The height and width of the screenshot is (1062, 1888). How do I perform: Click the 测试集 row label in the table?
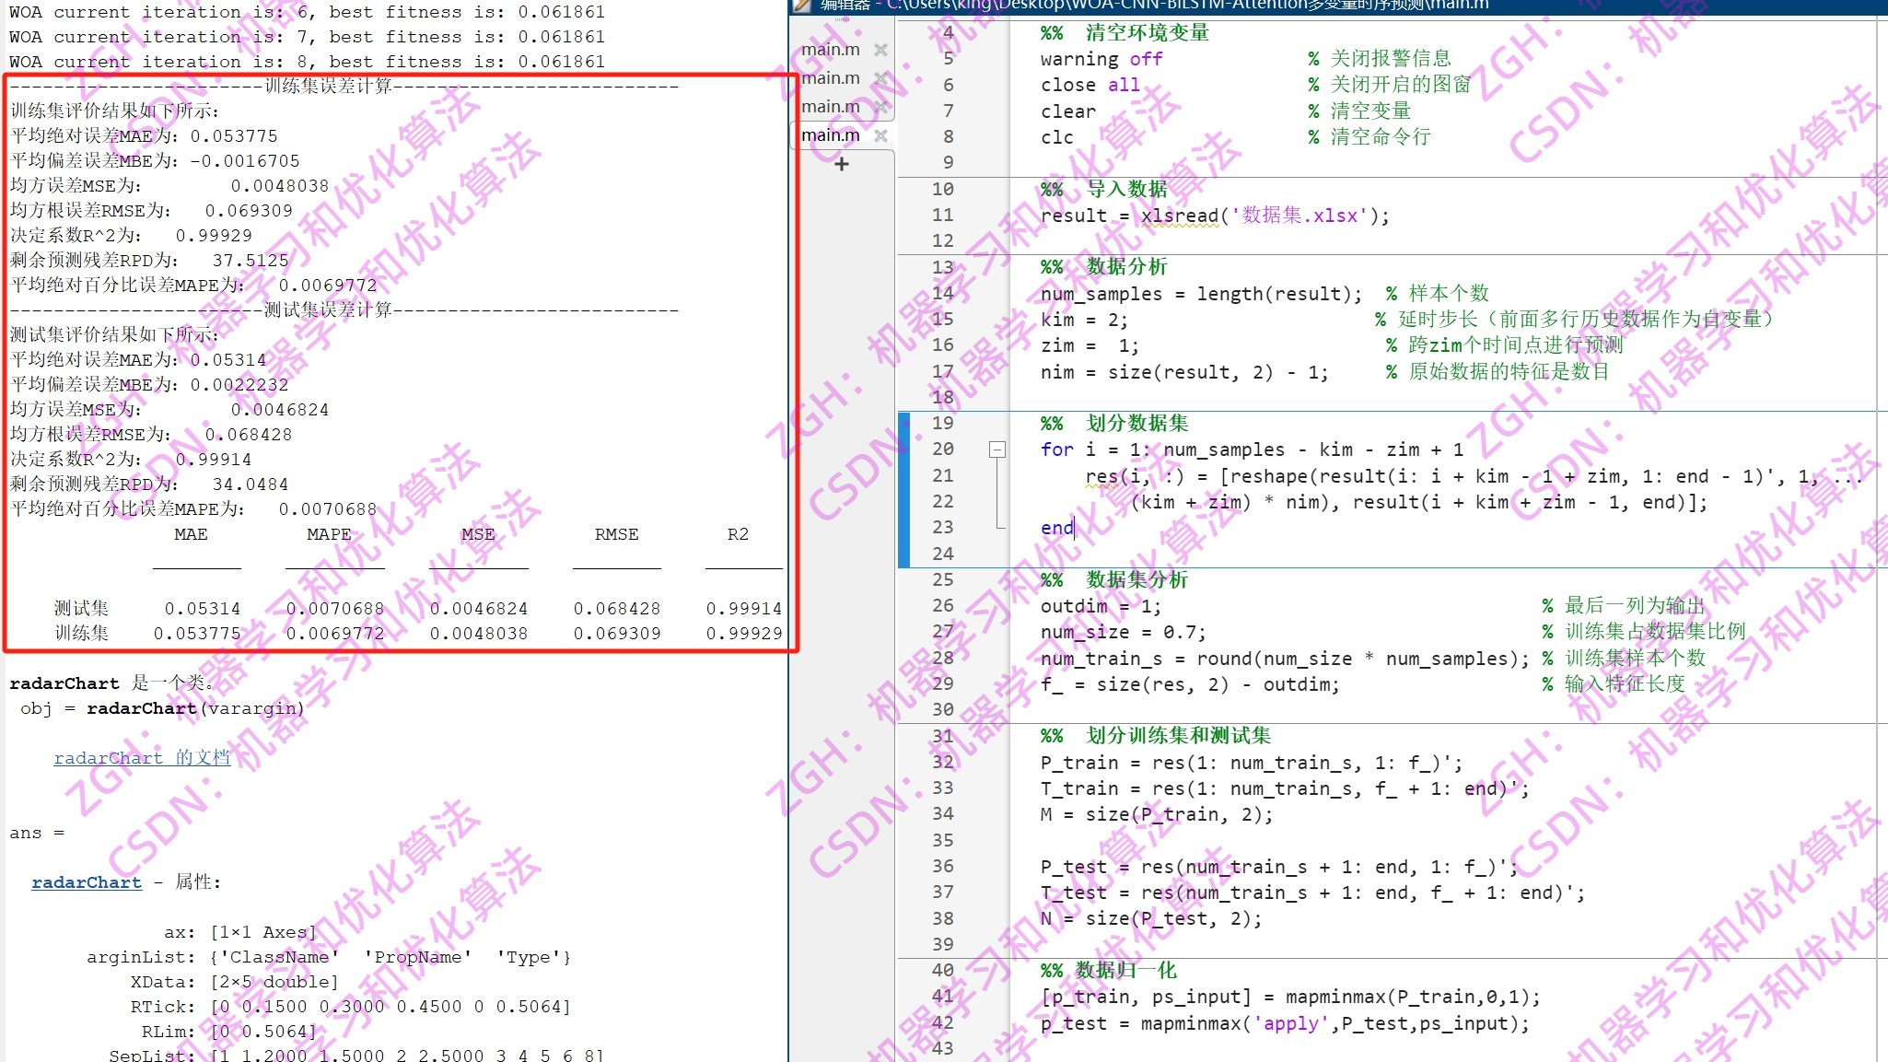pyautogui.click(x=81, y=609)
